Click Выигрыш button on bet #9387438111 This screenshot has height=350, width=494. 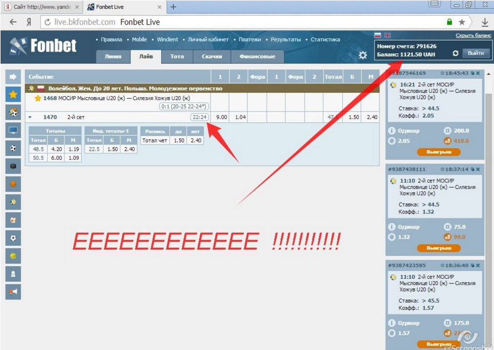tap(438, 248)
